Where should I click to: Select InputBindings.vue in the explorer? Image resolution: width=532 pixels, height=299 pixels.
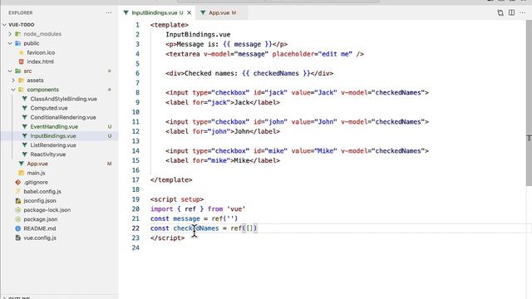tap(53, 135)
